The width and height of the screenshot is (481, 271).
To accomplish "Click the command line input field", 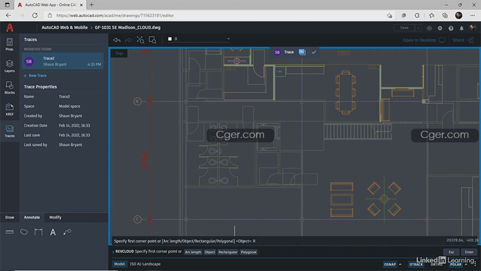I will 350,252.
